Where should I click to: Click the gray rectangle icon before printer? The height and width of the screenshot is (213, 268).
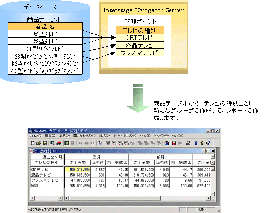(180, 143)
